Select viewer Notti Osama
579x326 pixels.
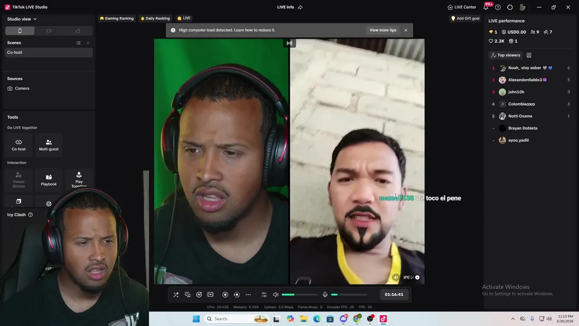[530, 116]
